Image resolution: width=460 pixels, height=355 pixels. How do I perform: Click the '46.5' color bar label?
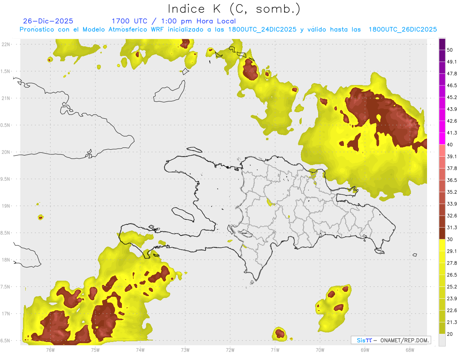coord(452,85)
